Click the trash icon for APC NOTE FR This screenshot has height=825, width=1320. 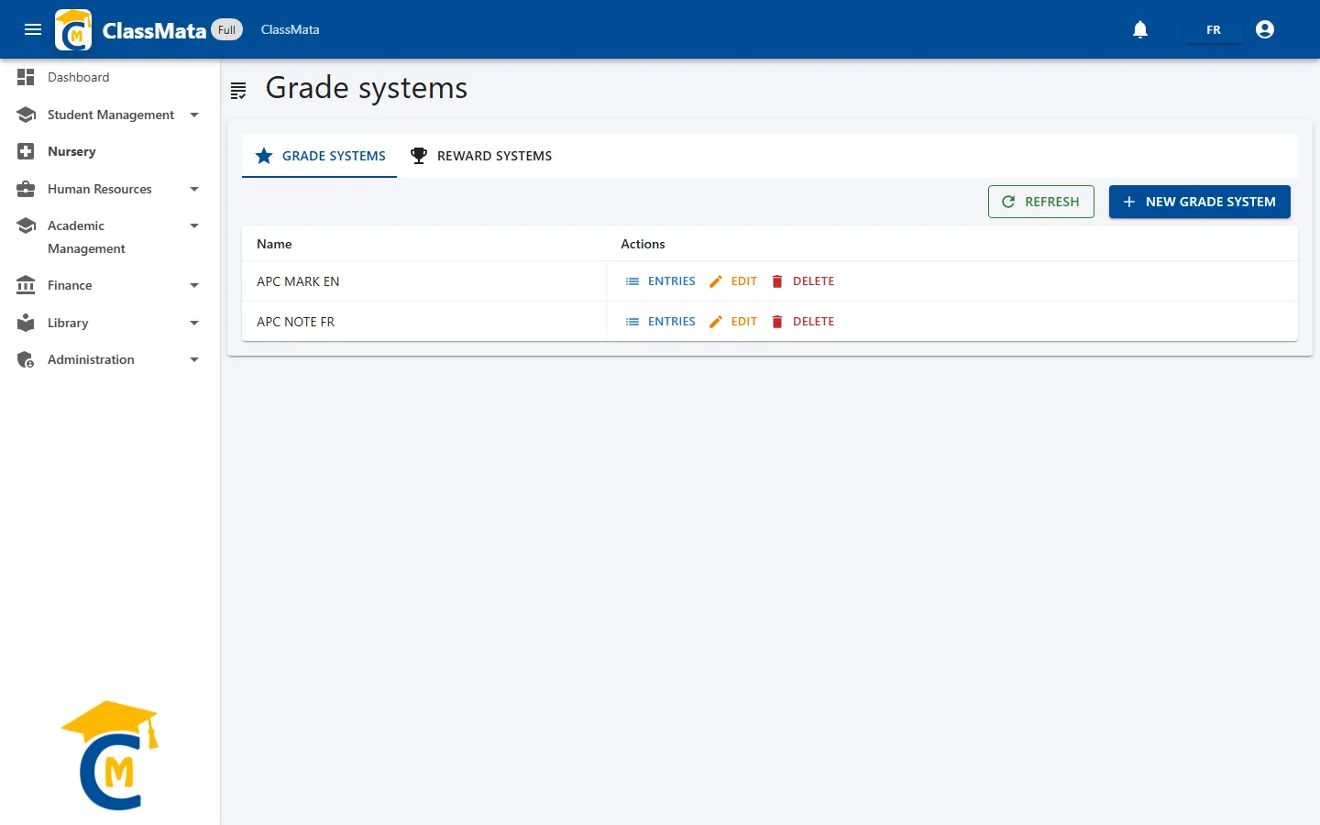coord(777,322)
